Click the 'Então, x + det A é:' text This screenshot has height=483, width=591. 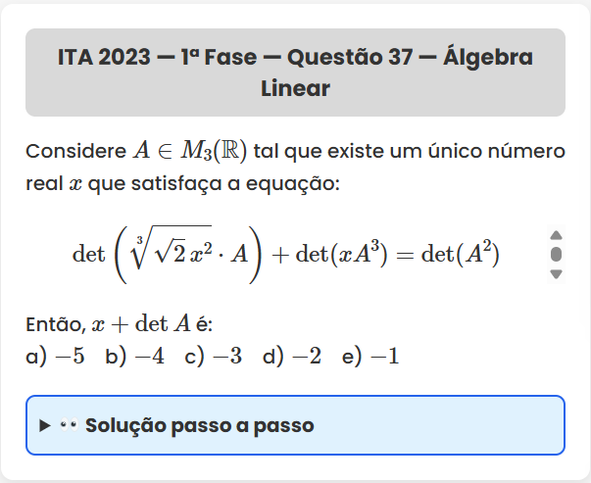point(119,325)
